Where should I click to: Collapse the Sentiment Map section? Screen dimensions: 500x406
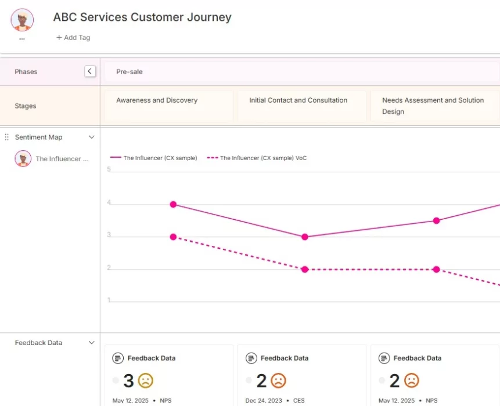[91, 137]
